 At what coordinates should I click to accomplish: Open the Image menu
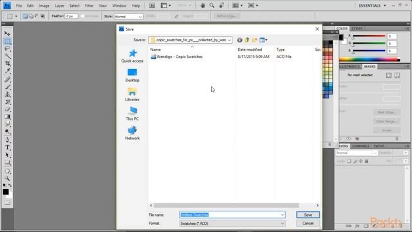44,6
